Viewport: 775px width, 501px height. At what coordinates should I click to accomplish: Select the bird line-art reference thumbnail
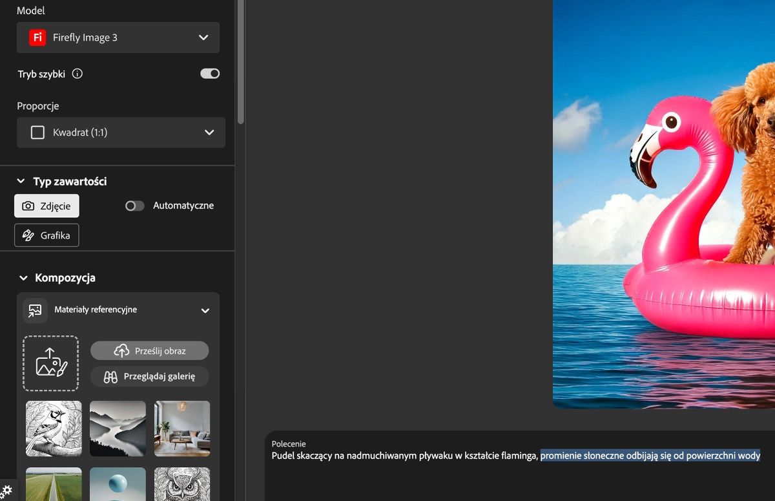54,429
